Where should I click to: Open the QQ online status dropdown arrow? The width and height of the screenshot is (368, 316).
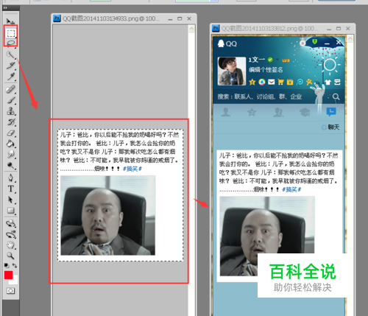coord(277,60)
